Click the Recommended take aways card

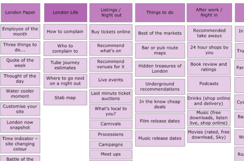[210, 33]
